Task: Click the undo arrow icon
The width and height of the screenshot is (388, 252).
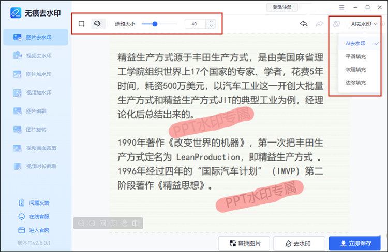Action: (x=304, y=24)
